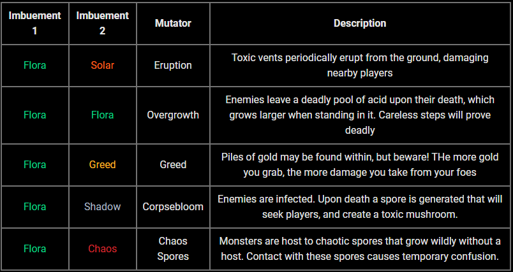The image size is (513, 272).
Task: Select the Chaos Spores mutator cell
Action: (173, 248)
